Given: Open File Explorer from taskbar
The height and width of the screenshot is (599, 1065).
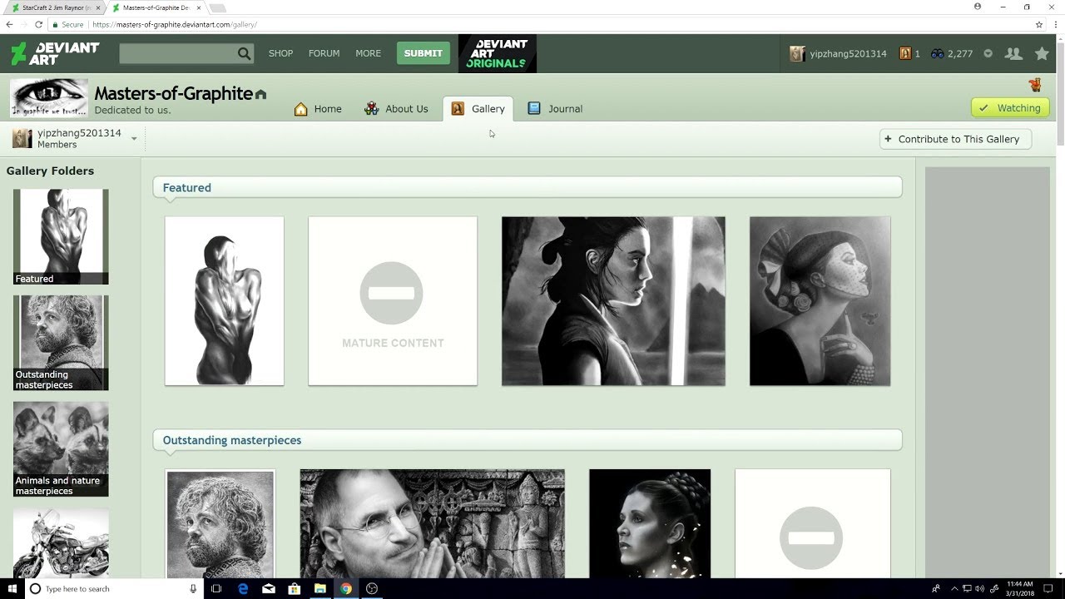Looking at the screenshot, I should tap(319, 588).
